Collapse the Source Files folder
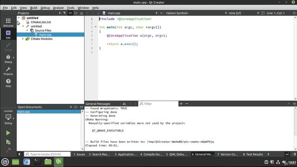The width and height of the screenshot is (297, 167). 27,30
